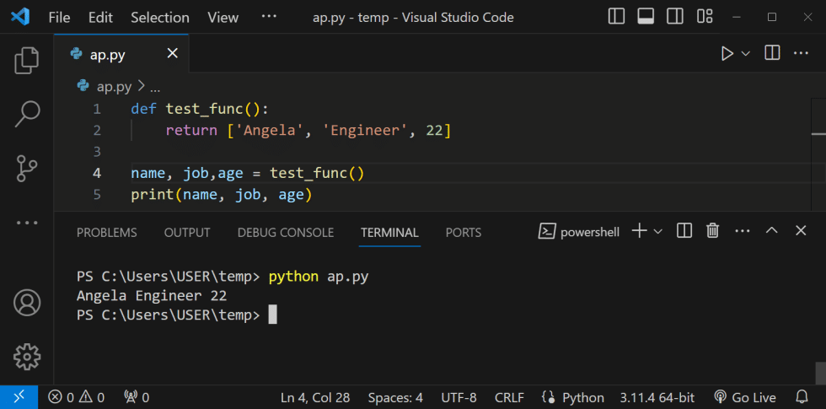Switch to the DEBUG CONSOLE tab
The image size is (826, 409).
(x=286, y=233)
